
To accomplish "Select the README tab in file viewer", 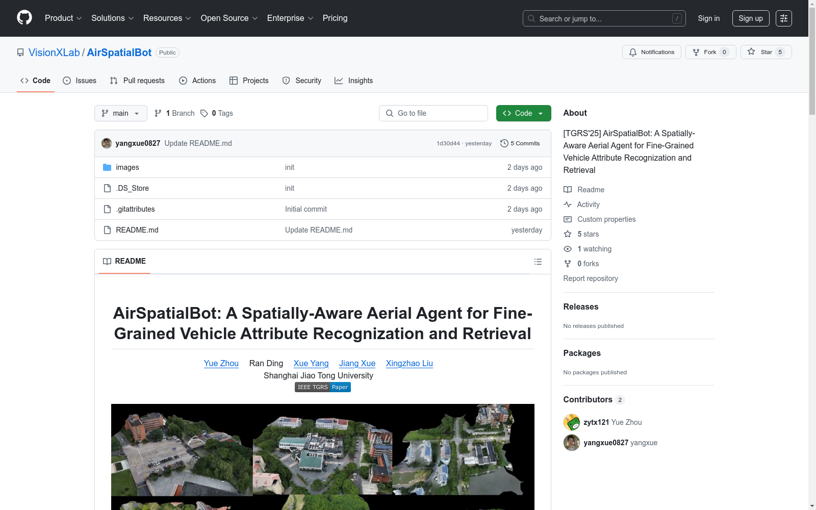I will [124, 262].
